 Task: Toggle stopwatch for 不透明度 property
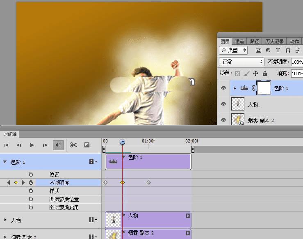tap(31, 182)
